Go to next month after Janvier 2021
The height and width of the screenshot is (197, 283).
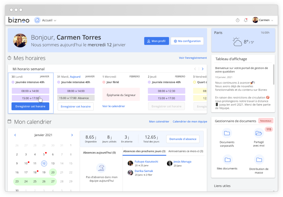pos(72,135)
